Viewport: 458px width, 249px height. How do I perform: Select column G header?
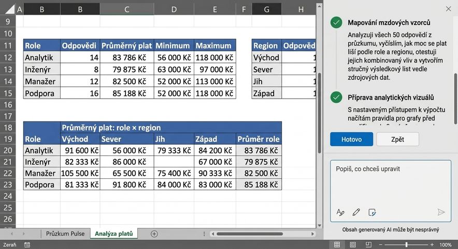coord(266,9)
